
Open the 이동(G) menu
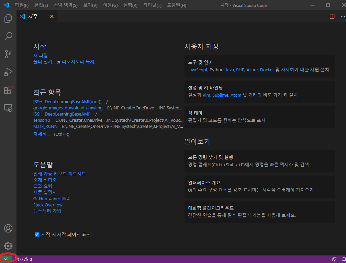point(110,5)
